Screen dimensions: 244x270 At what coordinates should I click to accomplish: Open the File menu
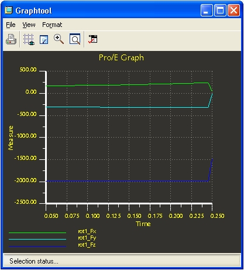pyautogui.click(x=11, y=25)
